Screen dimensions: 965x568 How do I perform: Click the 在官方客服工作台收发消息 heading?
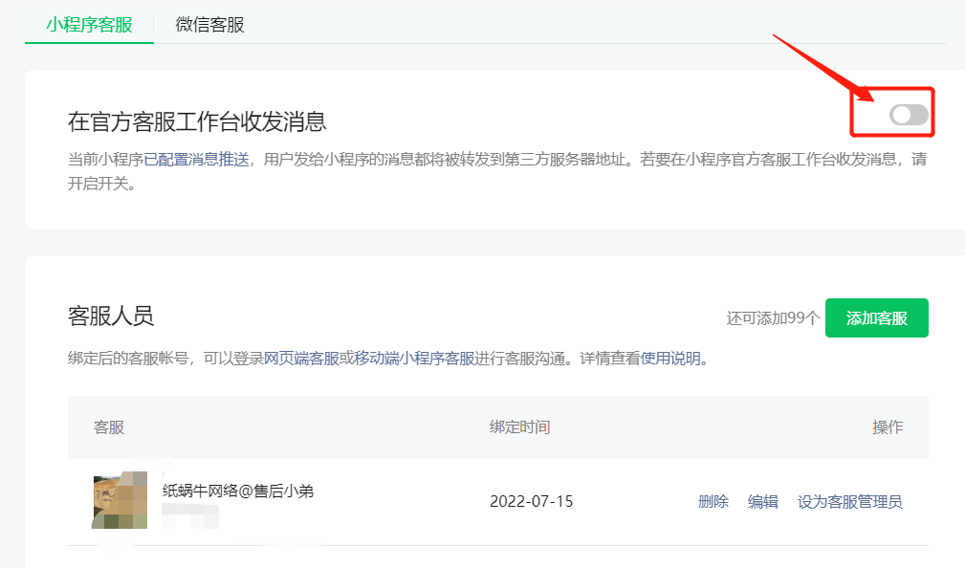coord(197,121)
